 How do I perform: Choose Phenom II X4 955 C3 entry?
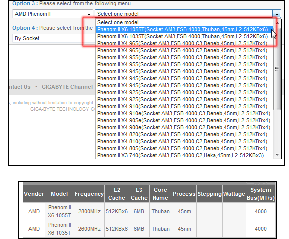tap(184, 58)
